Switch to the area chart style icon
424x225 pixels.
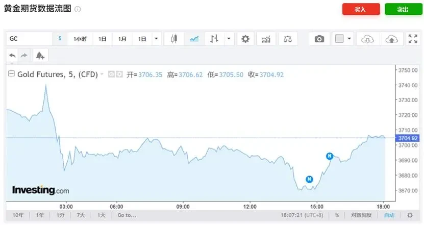coord(194,39)
